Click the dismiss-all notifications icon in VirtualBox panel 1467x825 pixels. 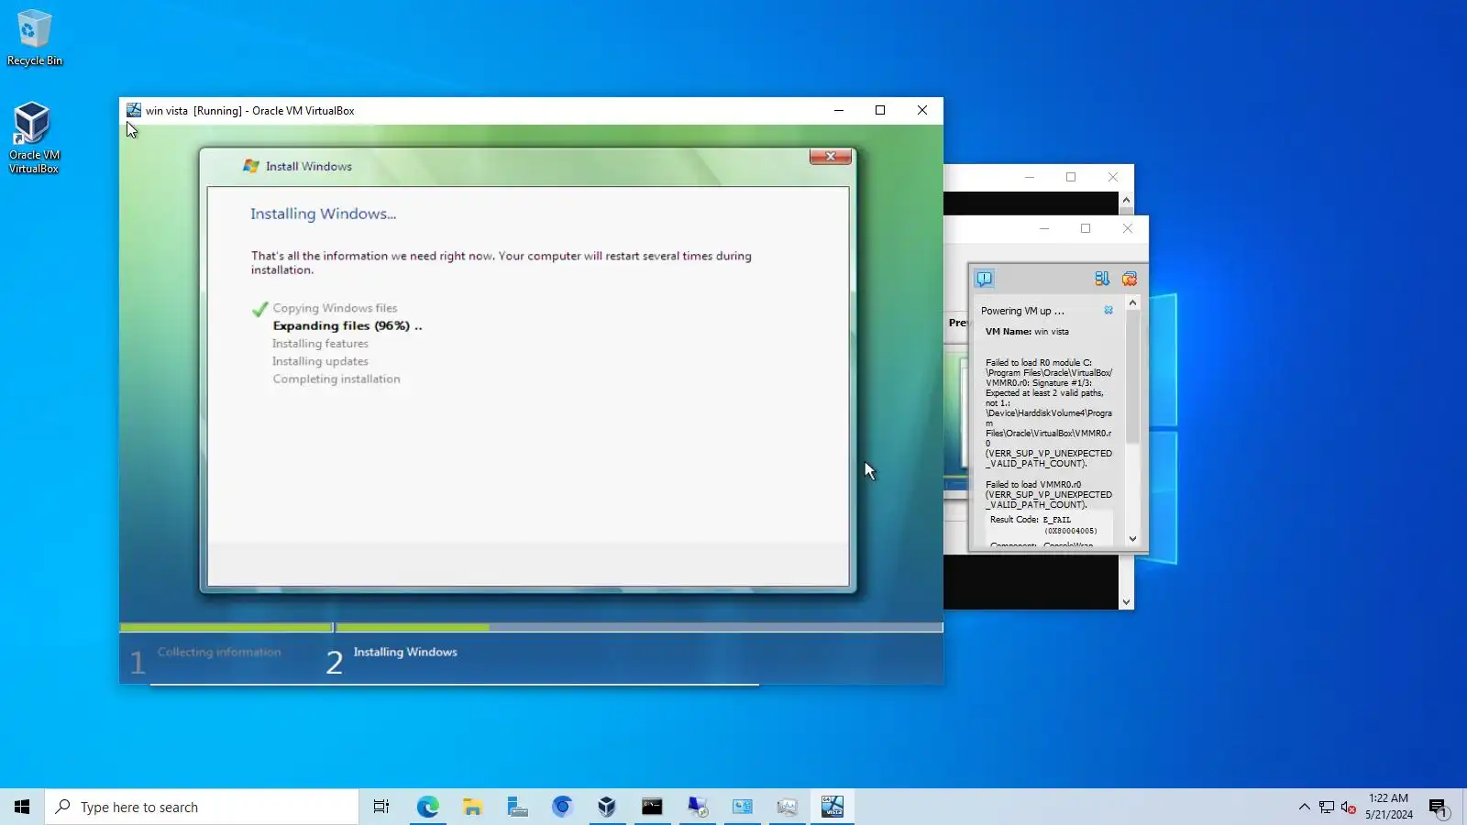1130,279
